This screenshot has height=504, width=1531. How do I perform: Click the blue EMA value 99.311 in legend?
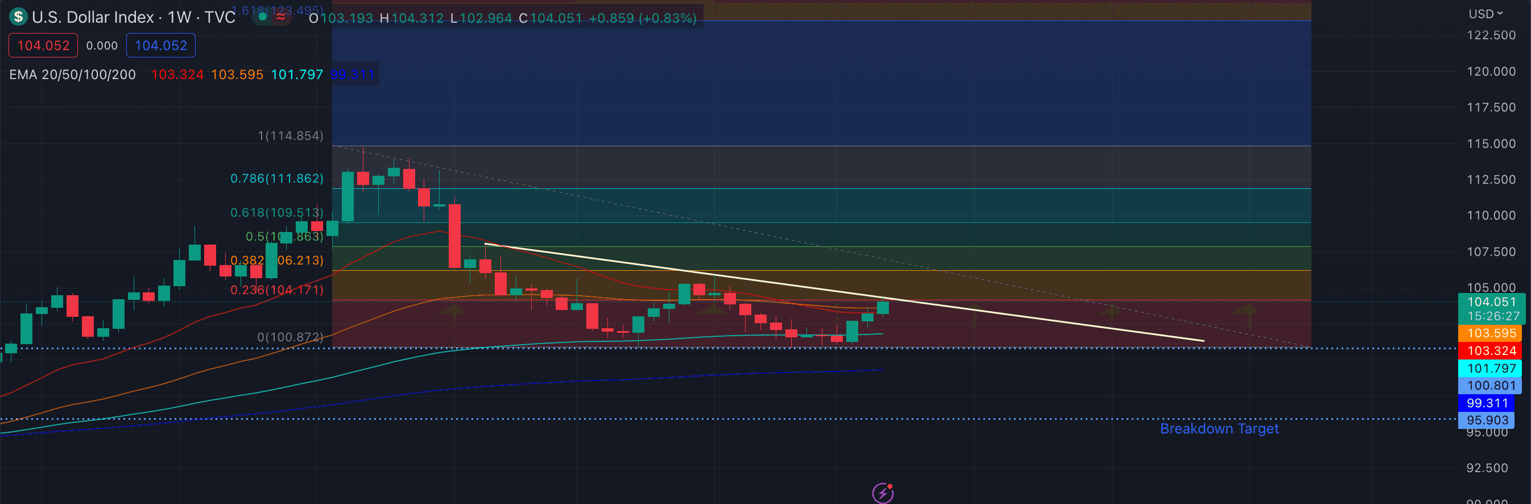[x=353, y=75]
